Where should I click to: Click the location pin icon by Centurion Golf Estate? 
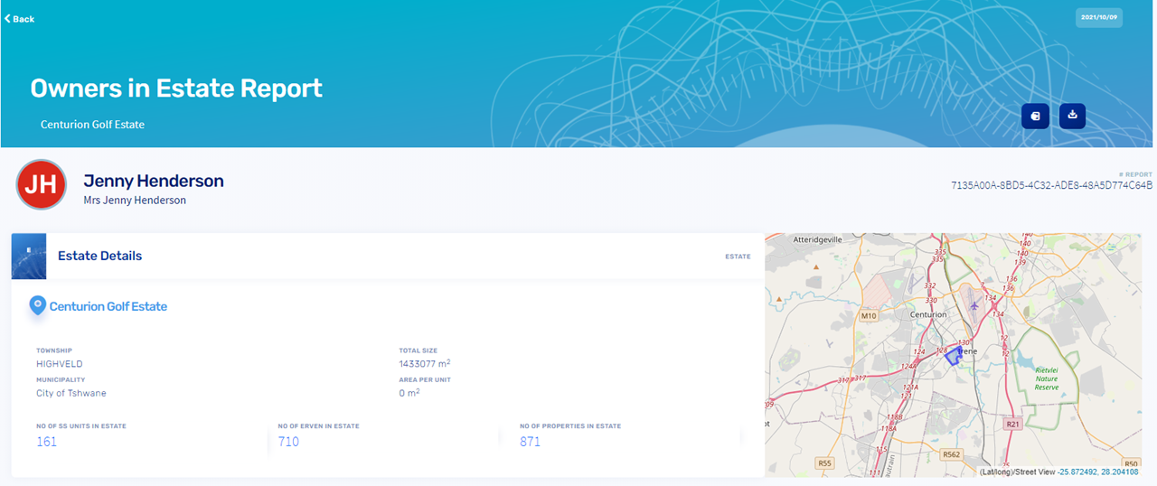tap(37, 305)
